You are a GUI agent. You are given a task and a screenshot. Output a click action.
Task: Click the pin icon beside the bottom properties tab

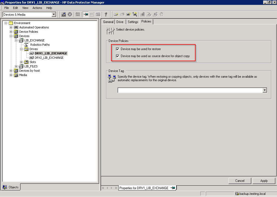tap(172, 188)
